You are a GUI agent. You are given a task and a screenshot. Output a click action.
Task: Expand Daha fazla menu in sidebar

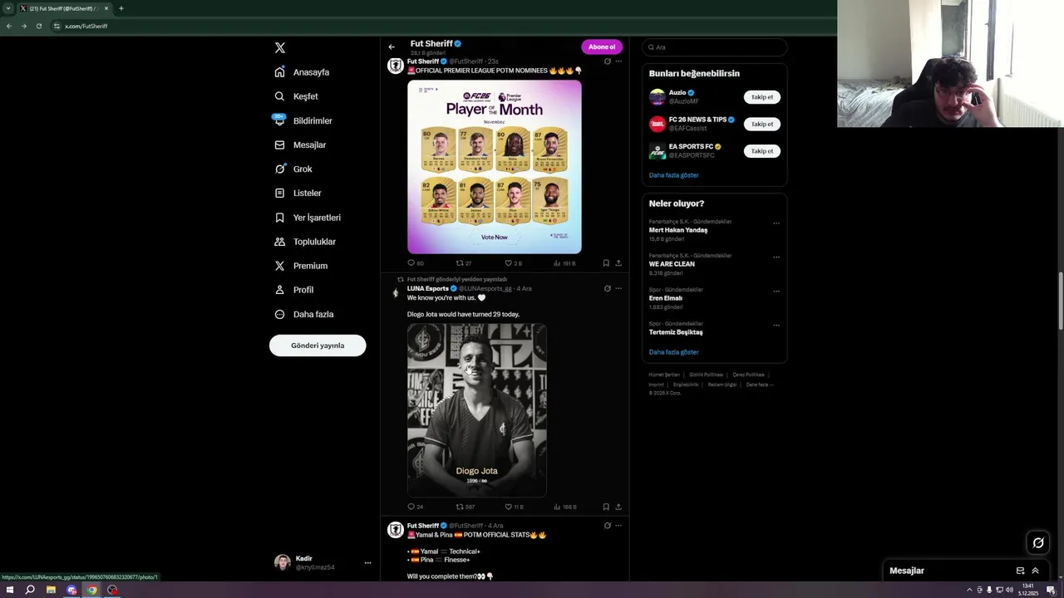tap(304, 314)
